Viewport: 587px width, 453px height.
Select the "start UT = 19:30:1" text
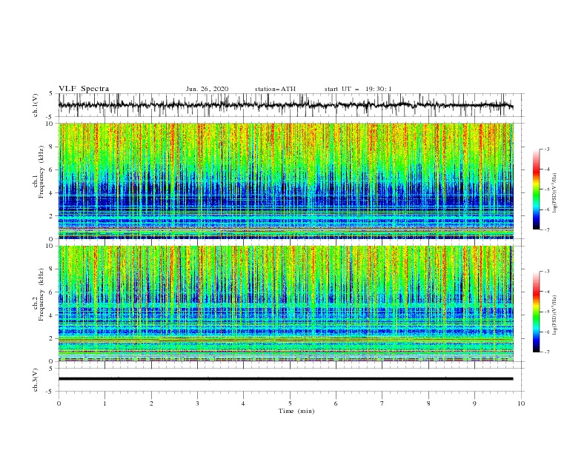(x=358, y=89)
